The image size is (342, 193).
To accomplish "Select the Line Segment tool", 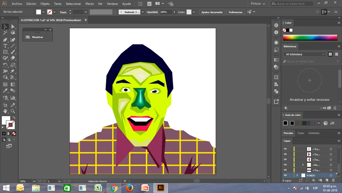I will click(13, 46).
